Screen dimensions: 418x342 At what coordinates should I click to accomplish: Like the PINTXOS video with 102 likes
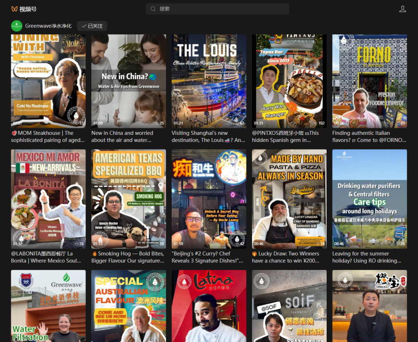tap(315, 124)
